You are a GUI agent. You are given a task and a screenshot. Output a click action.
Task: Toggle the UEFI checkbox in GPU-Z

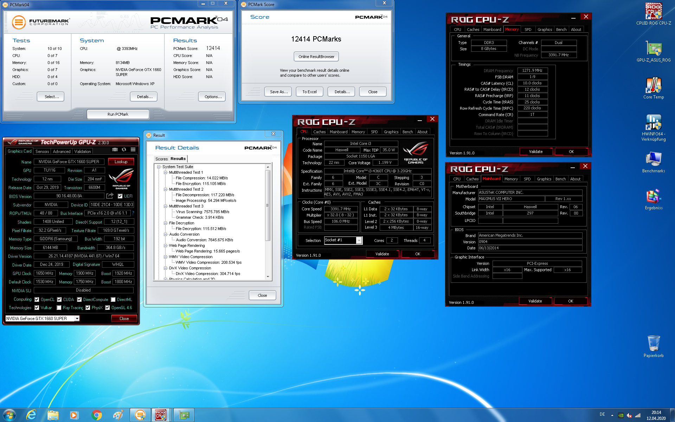[120, 196]
